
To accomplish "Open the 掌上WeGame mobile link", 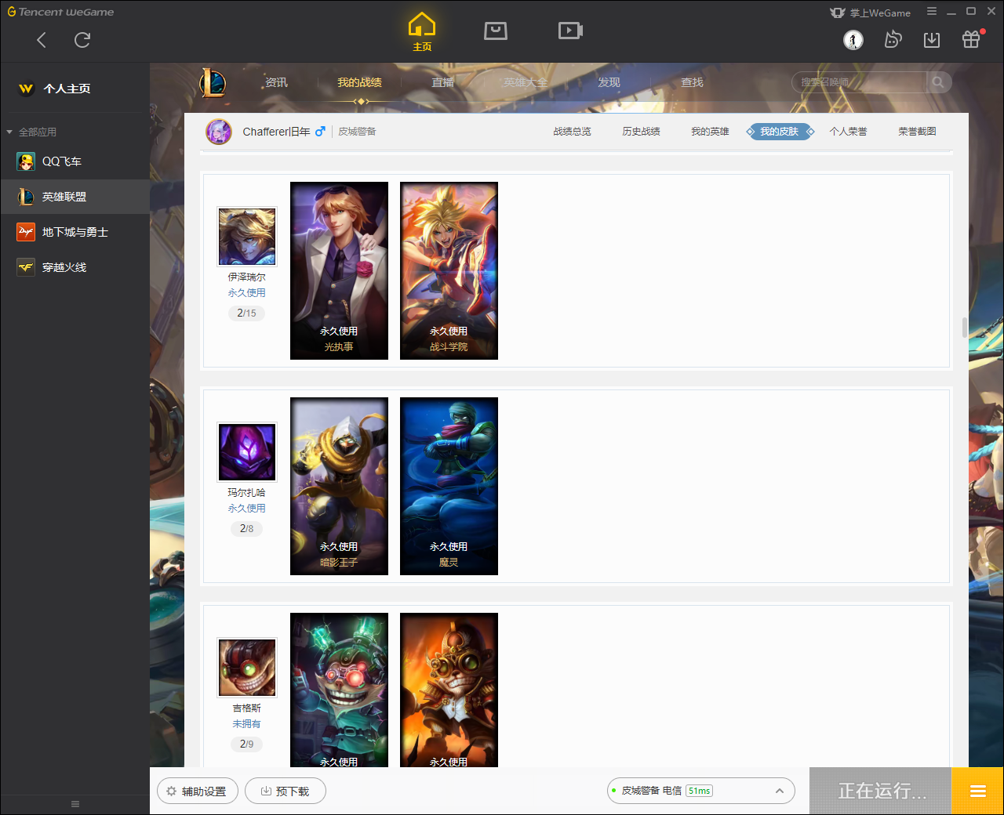I will (x=871, y=13).
